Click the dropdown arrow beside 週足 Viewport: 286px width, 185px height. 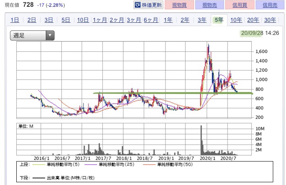[50, 35]
